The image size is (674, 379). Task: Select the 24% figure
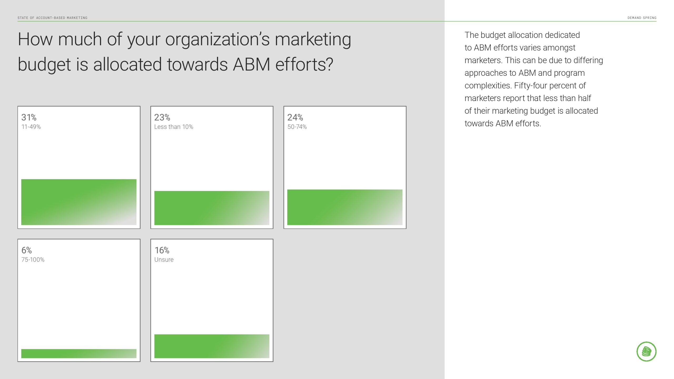295,117
